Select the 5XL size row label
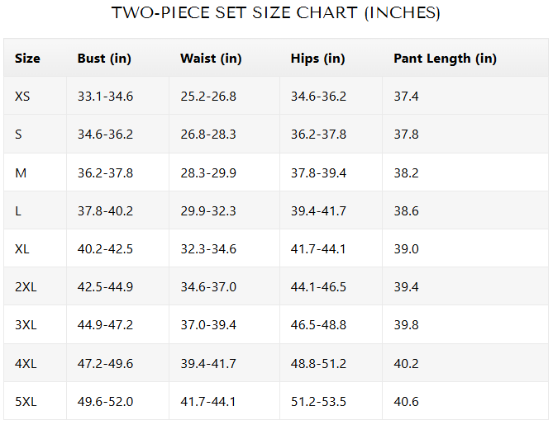This screenshot has width=553, height=425. pyautogui.click(x=26, y=402)
